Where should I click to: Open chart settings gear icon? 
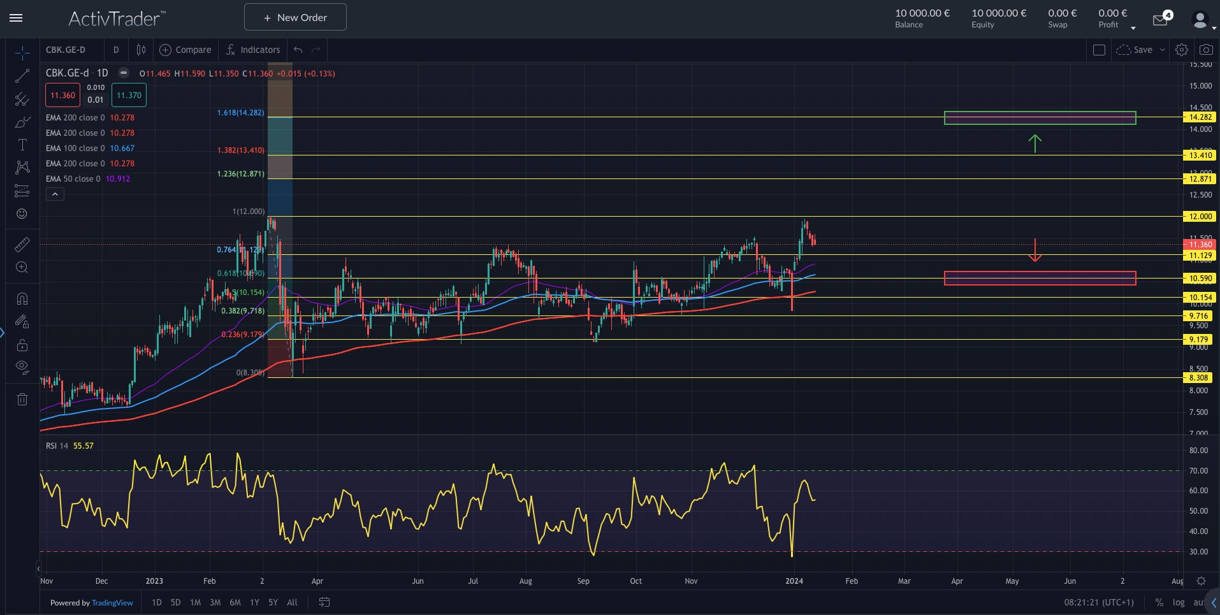(x=1182, y=50)
